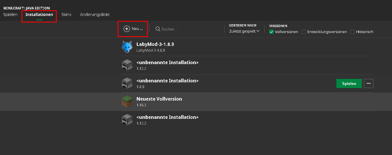Image resolution: width=392 pixels, height=155 pixels.
Task: Click furnace icon of first 1.12.2 installation
Action: 127,65
